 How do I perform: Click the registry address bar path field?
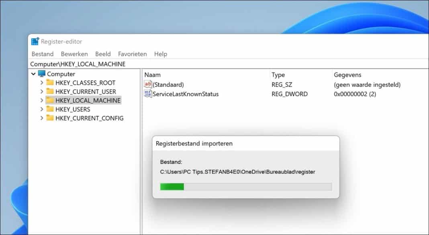click(x=80, y=64)
